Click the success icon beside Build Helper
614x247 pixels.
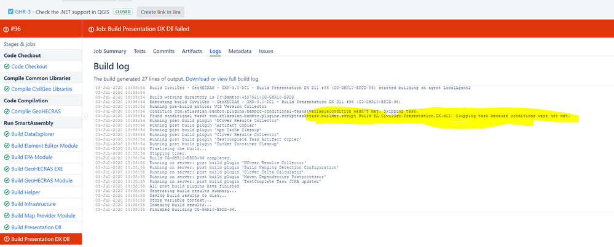[7, 192]
